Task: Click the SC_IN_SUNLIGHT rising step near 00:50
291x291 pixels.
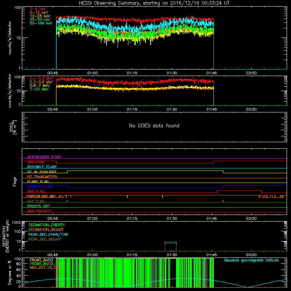Action: coord(67,172)
